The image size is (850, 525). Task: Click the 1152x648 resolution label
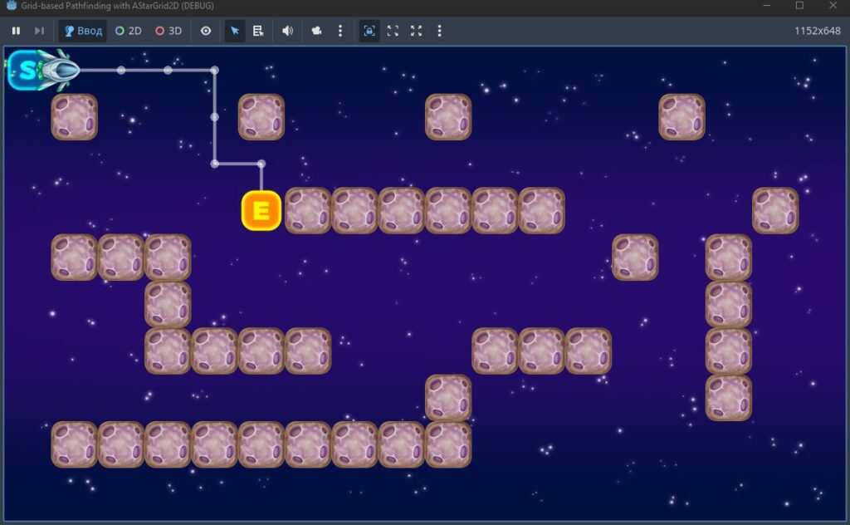tap(818, 31)
